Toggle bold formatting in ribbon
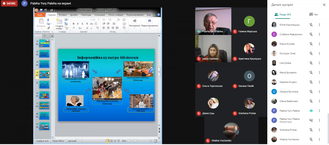329x145 pixels. point(74,24)
